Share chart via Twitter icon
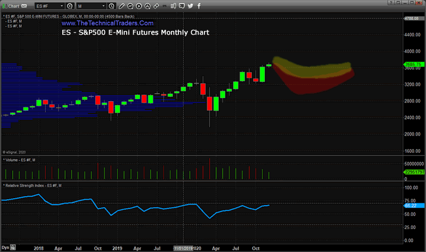The width and height of the screenshot is (426, 252). coord(190,6)
